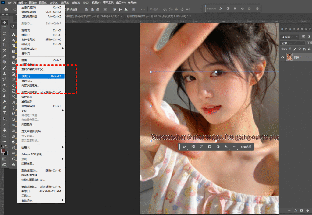Activate the Crop tool
This screenshot has height=215, width=312.
point(5,45)
